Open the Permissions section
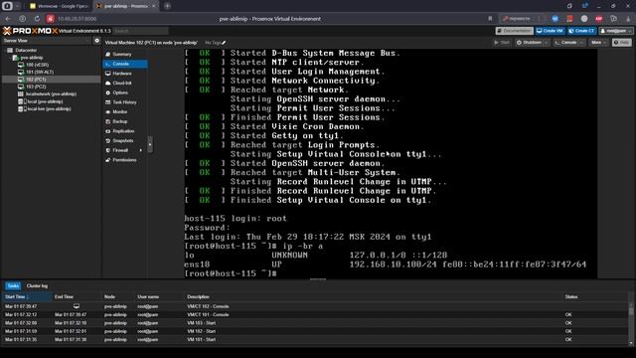The width and height of the screenshot is (636, 358). click(124, 160)
